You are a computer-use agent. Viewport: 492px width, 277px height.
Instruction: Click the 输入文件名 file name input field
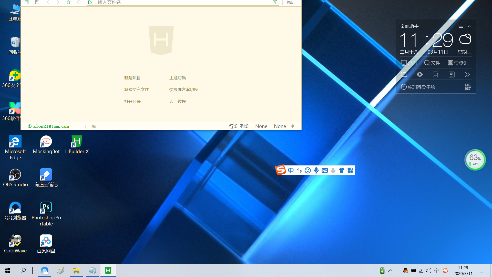coord(179,2)
